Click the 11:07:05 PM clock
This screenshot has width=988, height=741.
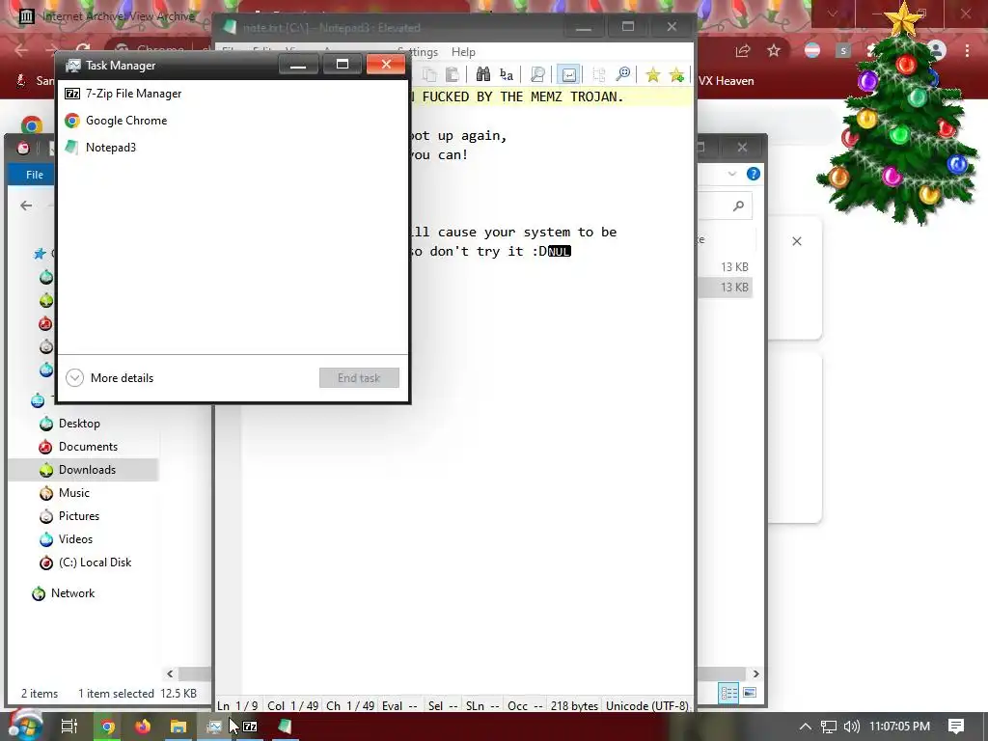[900, 727]
